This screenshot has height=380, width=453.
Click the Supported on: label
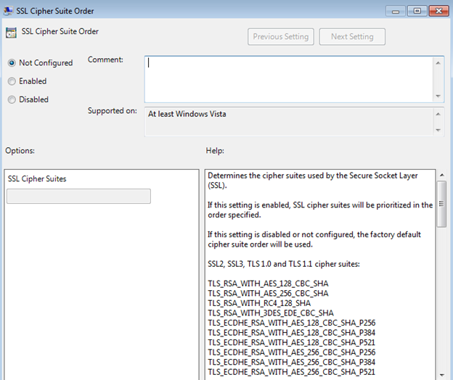113,111
